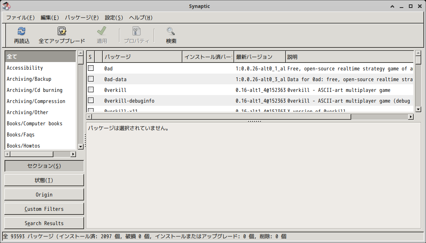Open the 編集(E) menu
The image size is (426, 243).
(x=50, y=17)
